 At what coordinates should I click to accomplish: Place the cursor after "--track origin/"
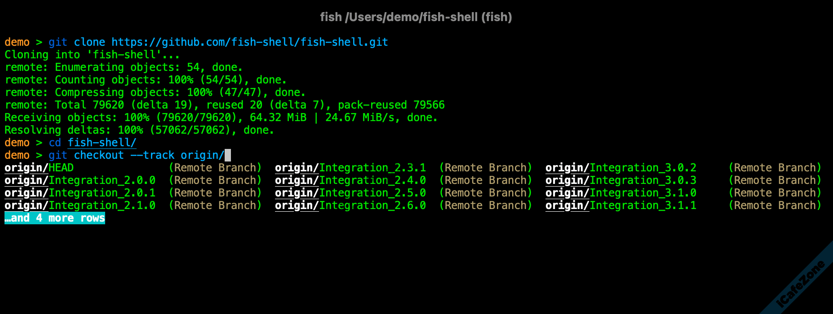point(227,155)
